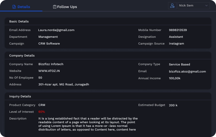Click the Follow Ups clipboard icon
This screenshot has height=137, width=216.
pos(55,7)
